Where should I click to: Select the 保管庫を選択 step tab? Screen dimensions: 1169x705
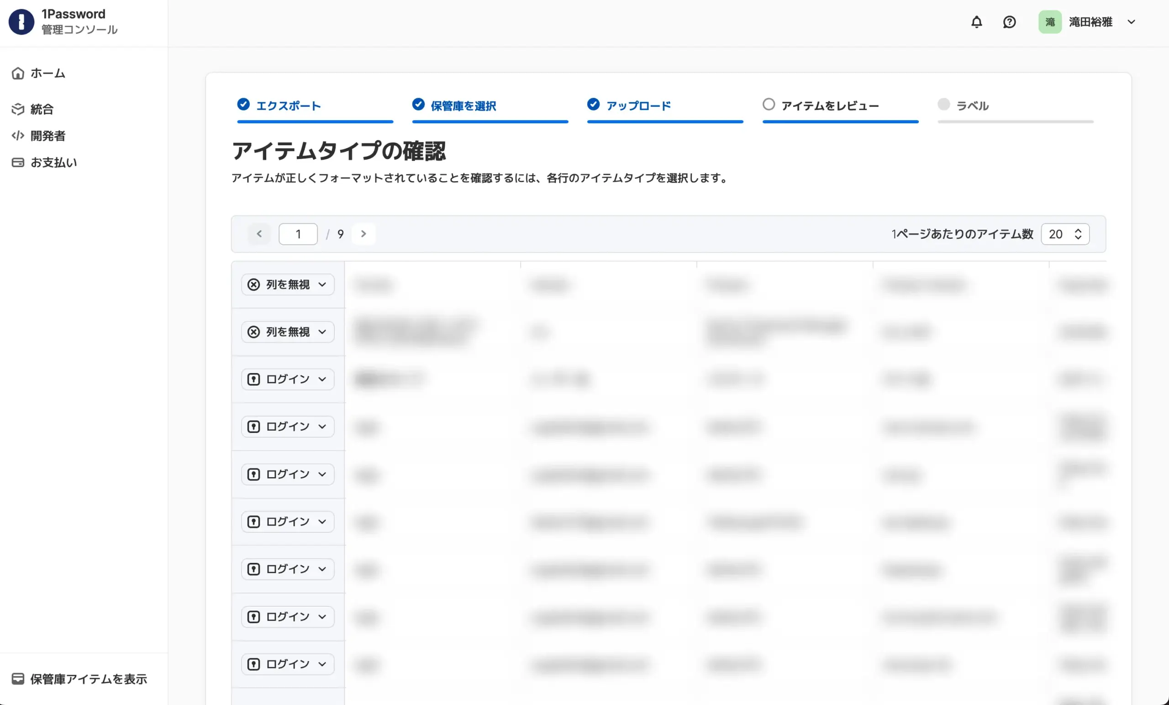490,110
